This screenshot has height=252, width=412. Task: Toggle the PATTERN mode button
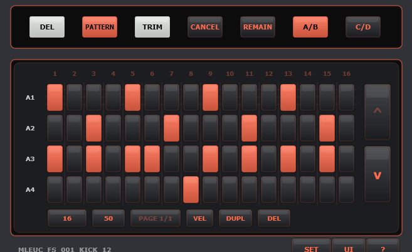point(100,27)
